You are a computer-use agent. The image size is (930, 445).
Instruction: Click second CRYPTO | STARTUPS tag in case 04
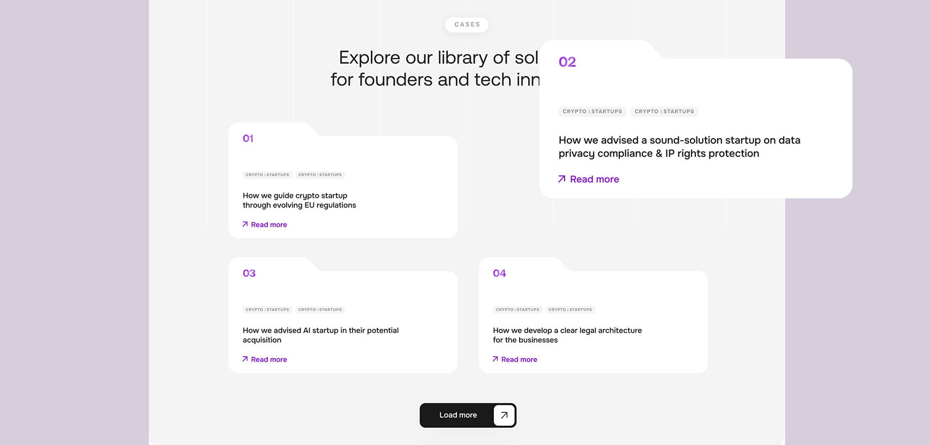coord(570,310)
